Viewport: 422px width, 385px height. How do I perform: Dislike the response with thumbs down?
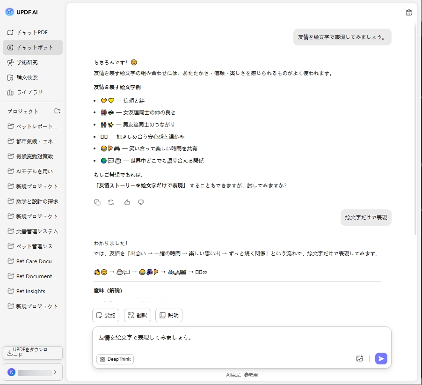click(x=141, y=202)
